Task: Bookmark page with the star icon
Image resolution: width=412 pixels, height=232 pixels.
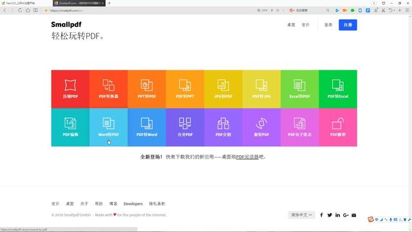Action: click(46, 10)
